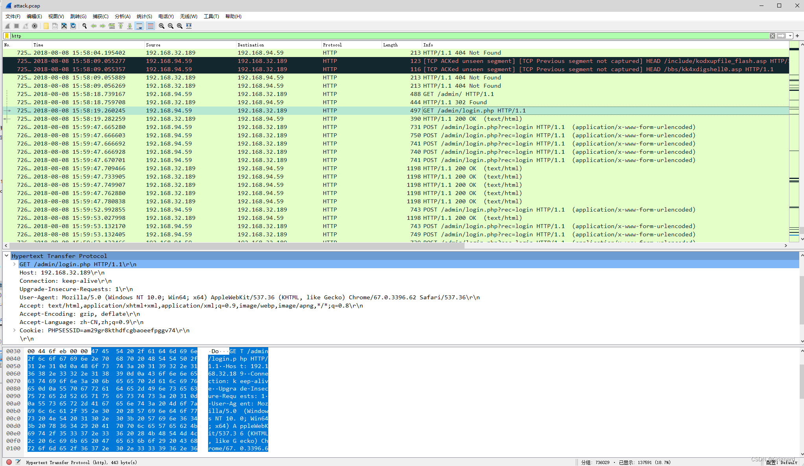The height and width of the screenshot is (466, 804).
Task: Open the 统计(S) menu
Action: pyautogui.click(x=144, y=16)
